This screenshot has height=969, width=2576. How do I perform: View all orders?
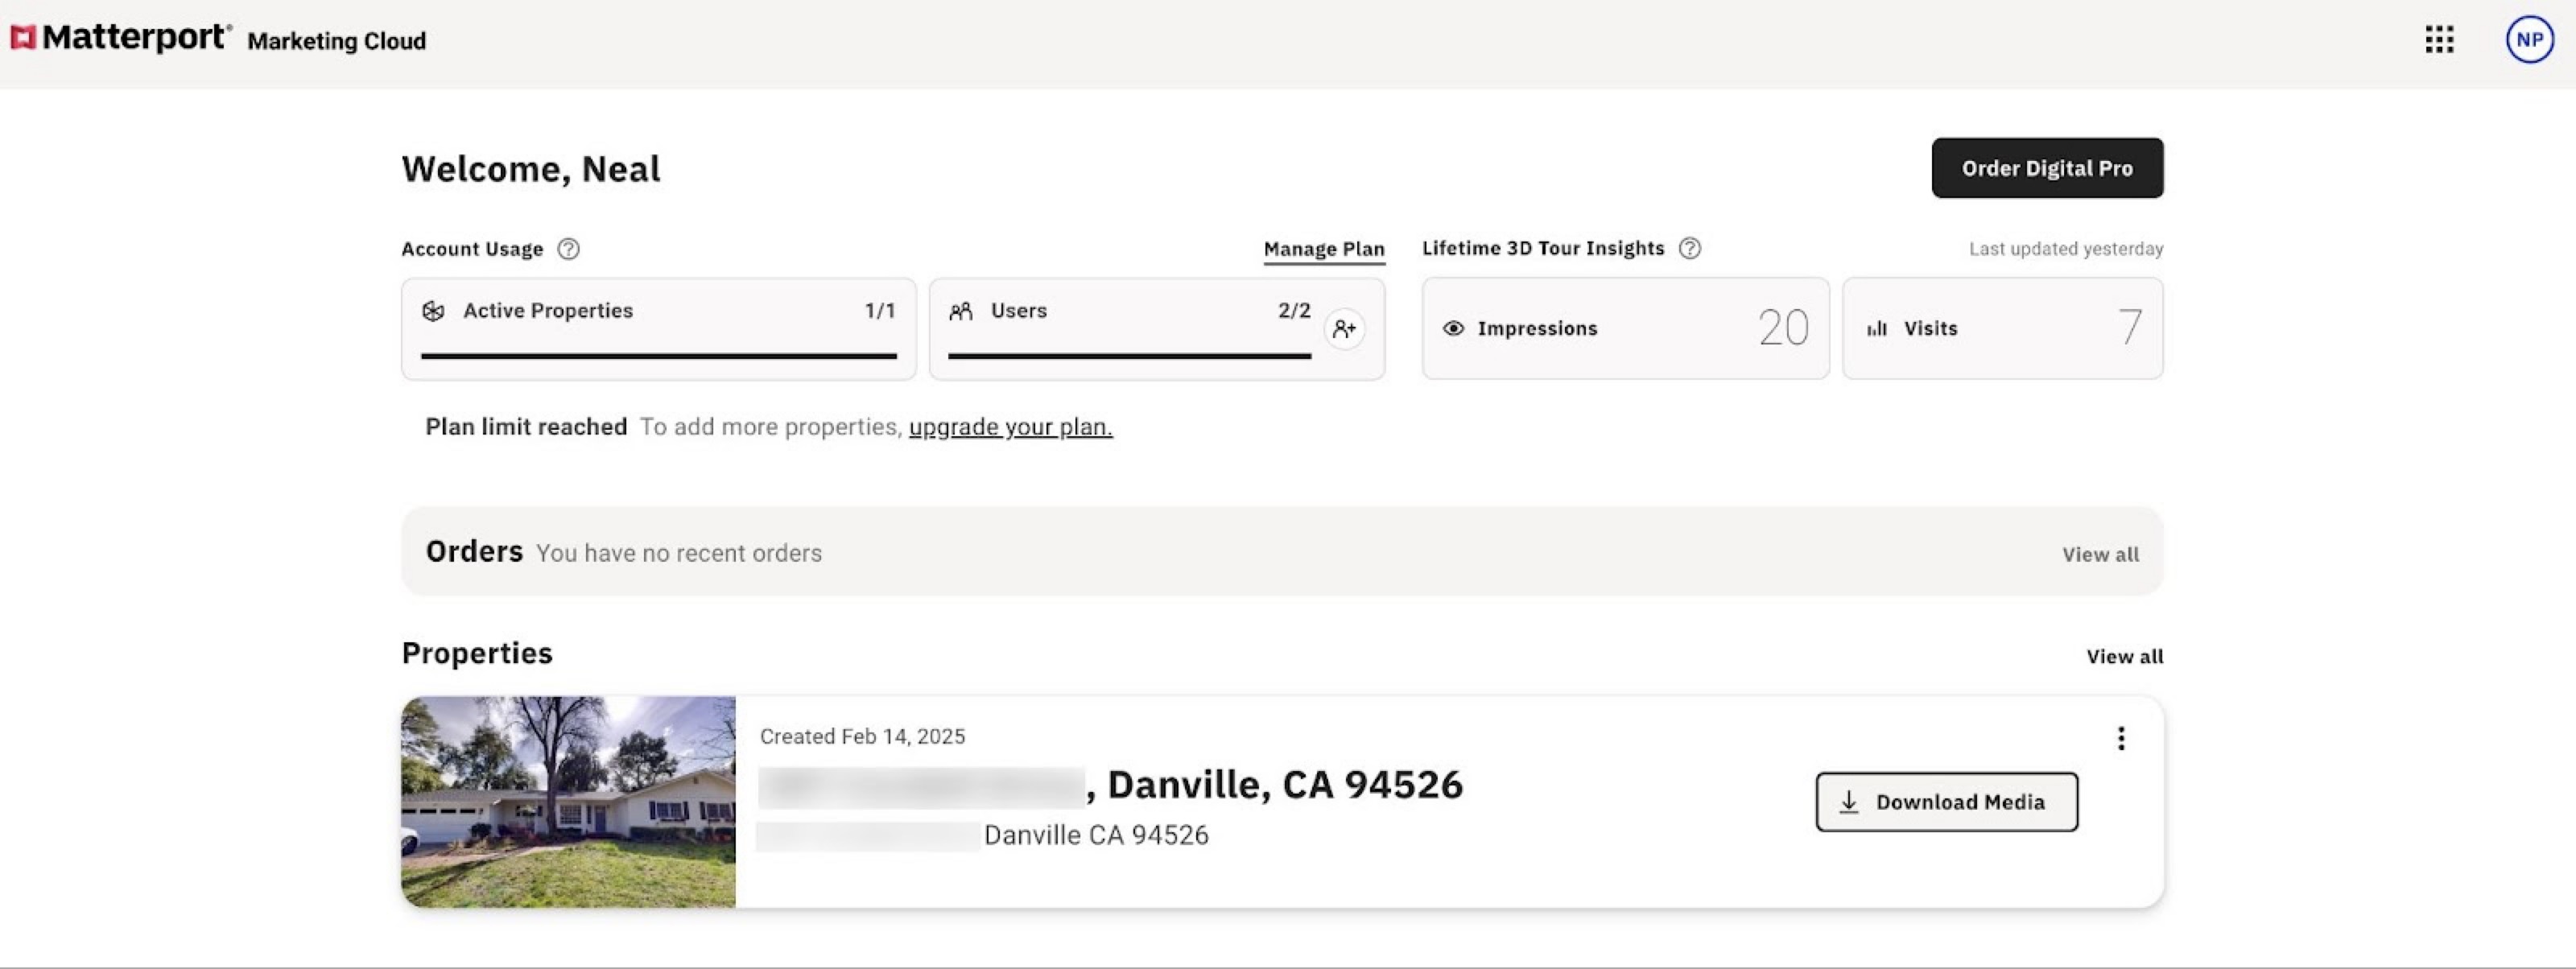tap(2100, 554)
